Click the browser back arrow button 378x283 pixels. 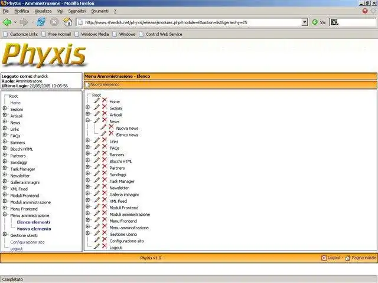[7, 22]
